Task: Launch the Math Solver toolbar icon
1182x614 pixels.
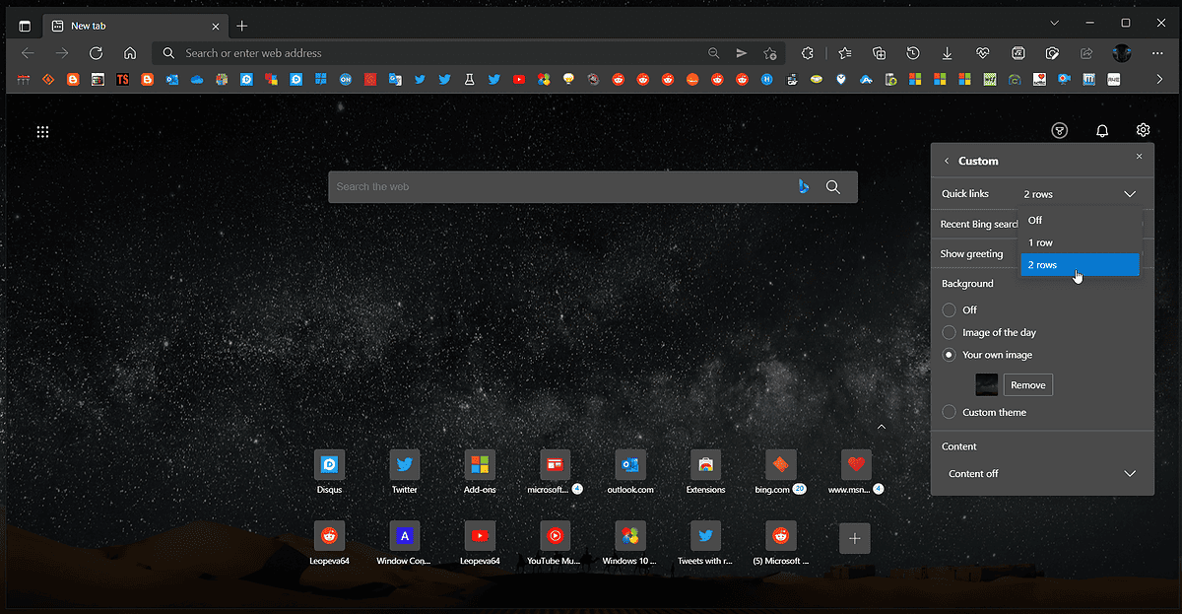Action: pyautogui.click(x=1018, y=52)
